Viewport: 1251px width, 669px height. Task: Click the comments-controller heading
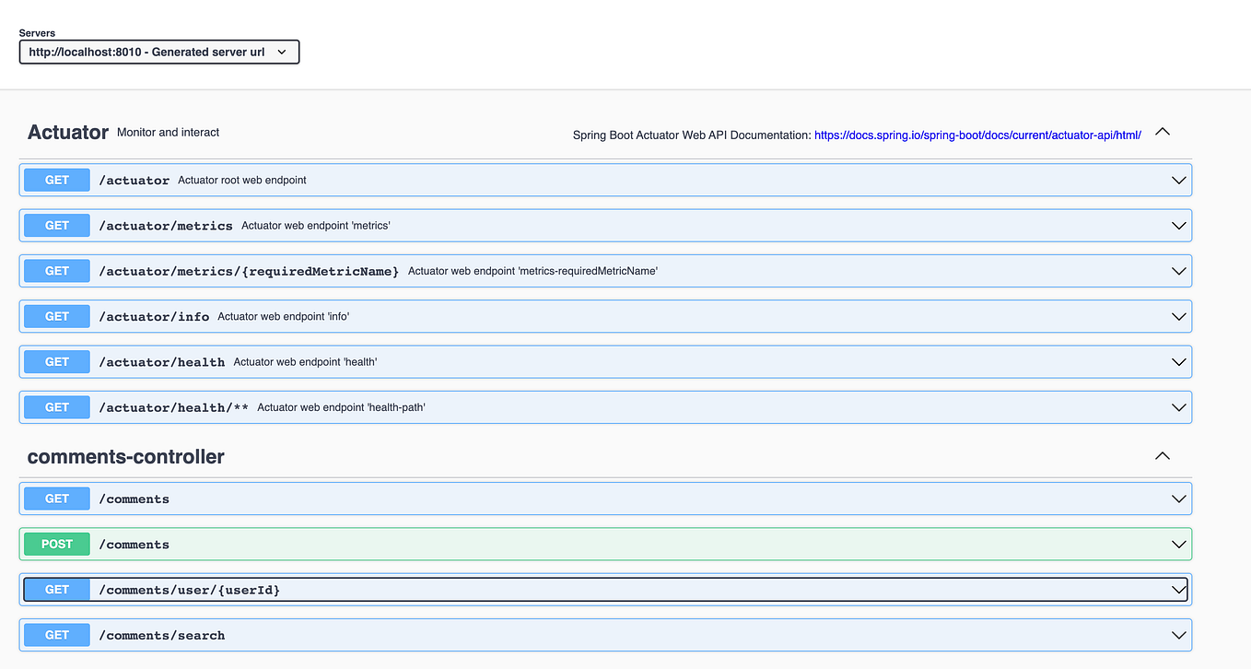pyautogui.click(x=126, y=457)
